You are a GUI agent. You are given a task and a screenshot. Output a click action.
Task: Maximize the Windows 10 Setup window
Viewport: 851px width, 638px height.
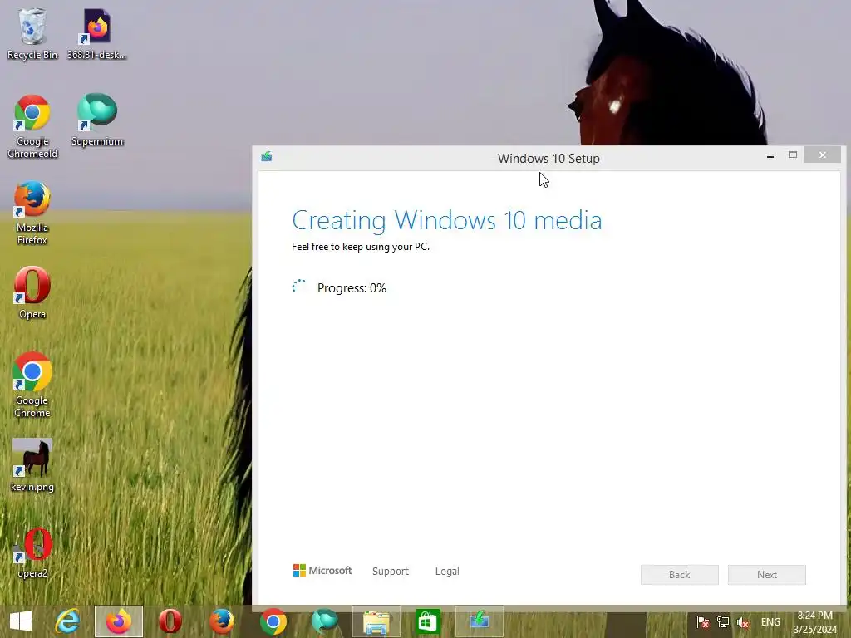click(x=792, y=155)
